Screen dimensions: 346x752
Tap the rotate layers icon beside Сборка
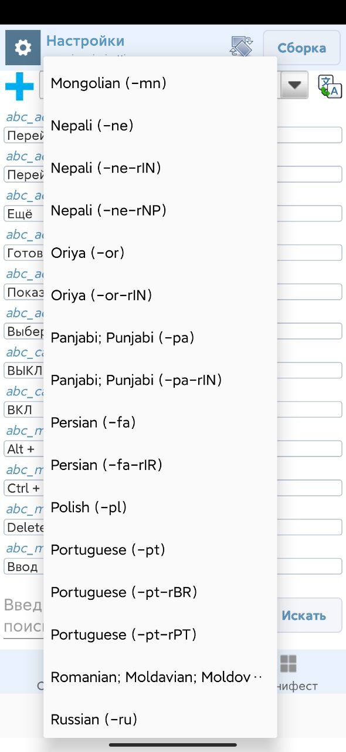[x=242, y=47]
